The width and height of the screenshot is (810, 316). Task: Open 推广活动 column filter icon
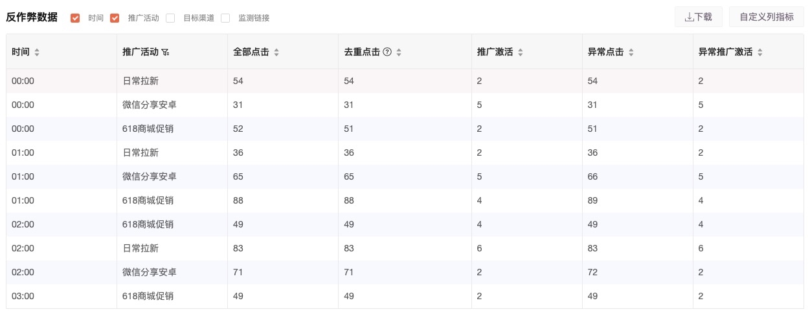click(x=166, y=52)
